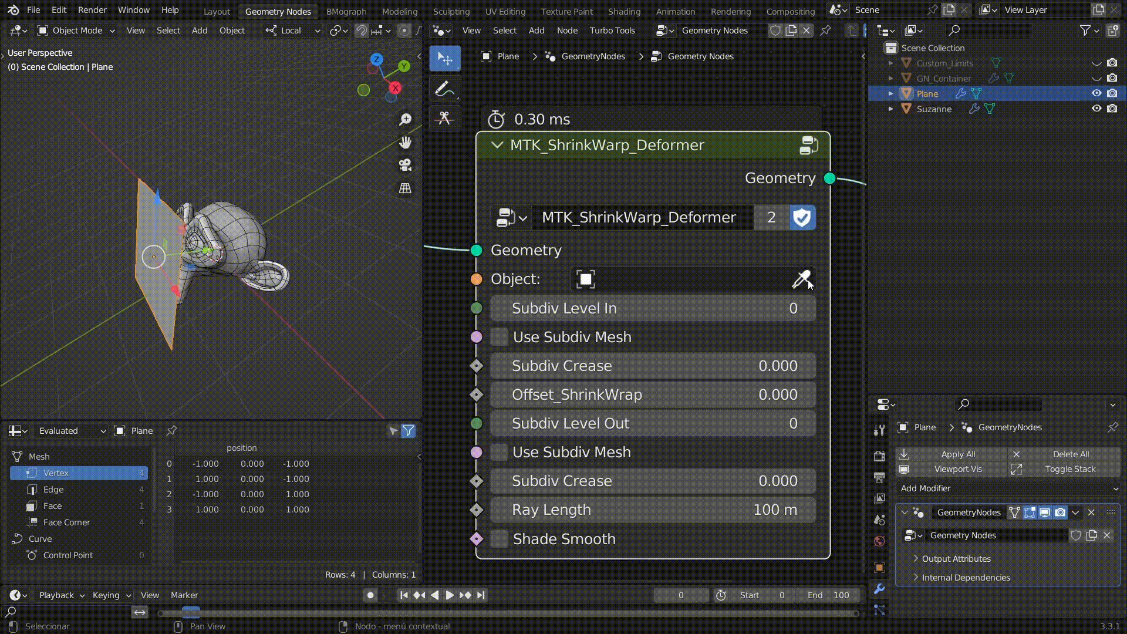Switch to Shading workspace tab
This screenshot has width=1127, height=634.
pos(624,11)
